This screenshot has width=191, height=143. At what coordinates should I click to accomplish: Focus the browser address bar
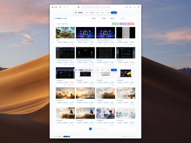point(95,7)
